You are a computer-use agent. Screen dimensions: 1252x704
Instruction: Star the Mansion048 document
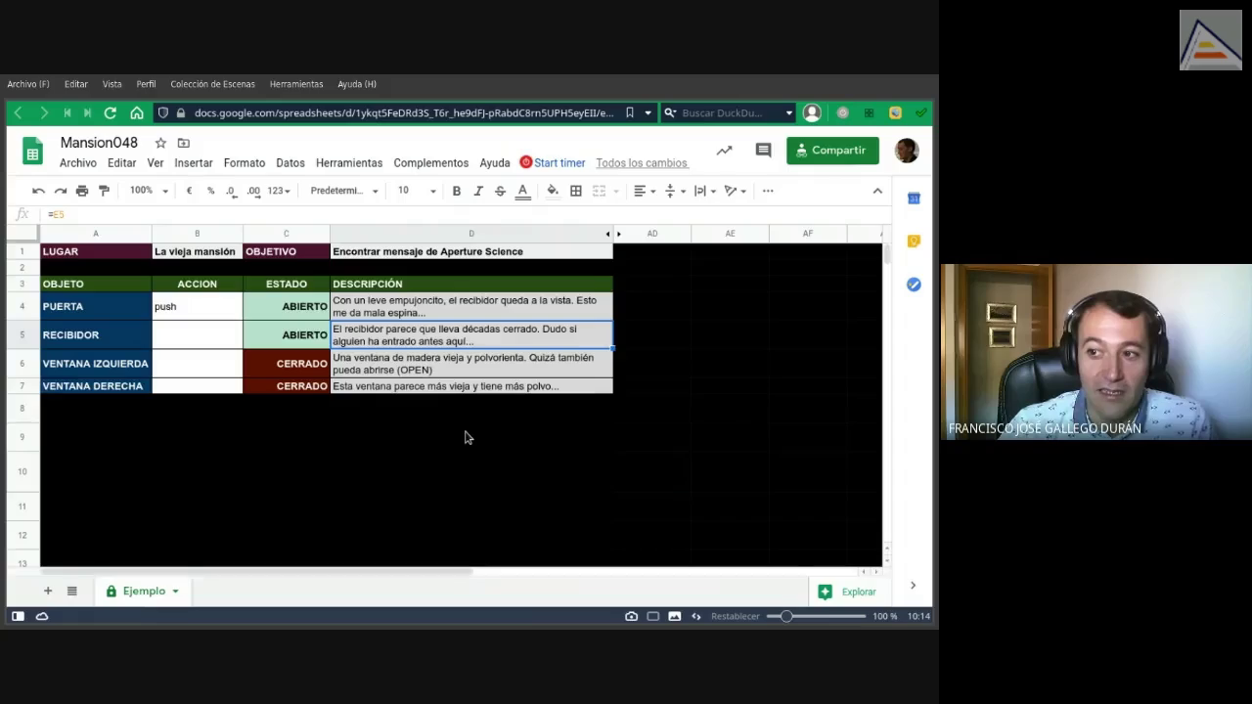click(x=160, y=143)
